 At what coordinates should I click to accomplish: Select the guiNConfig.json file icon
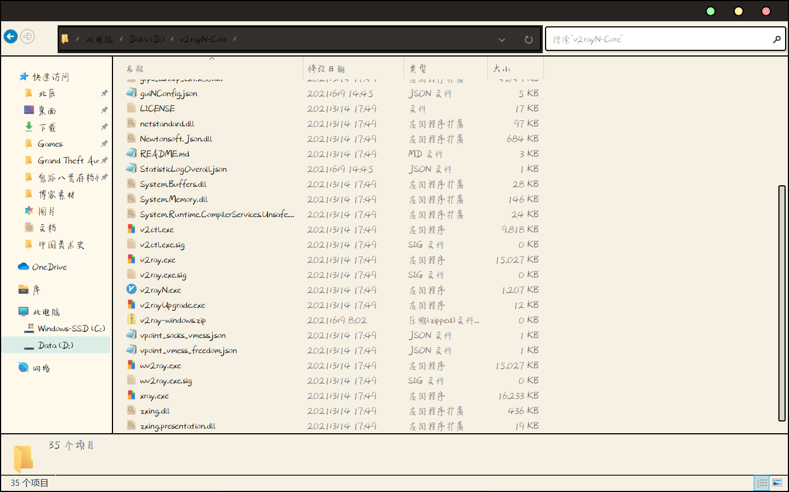click(131, 93)
